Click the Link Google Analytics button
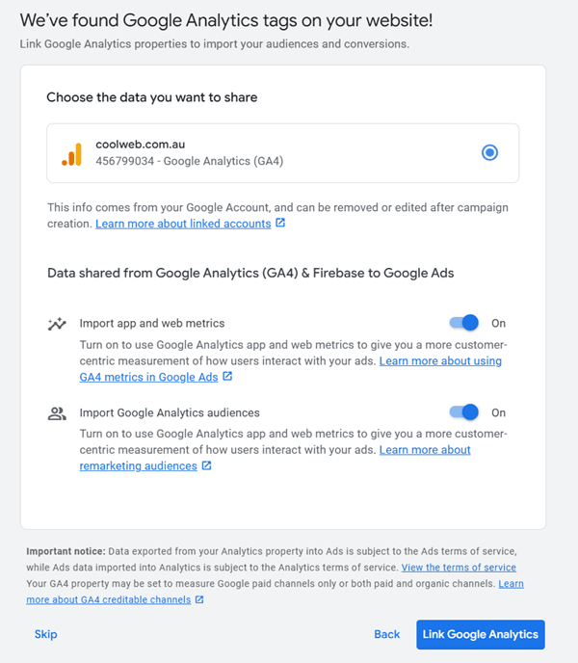The width and height of the screenshot is (578, 663). coord(481,634)
